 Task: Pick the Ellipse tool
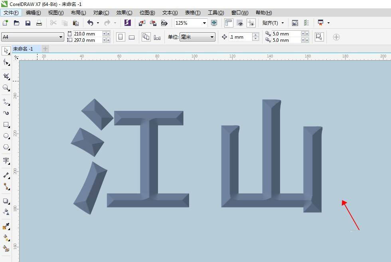[x=6, y=136]
